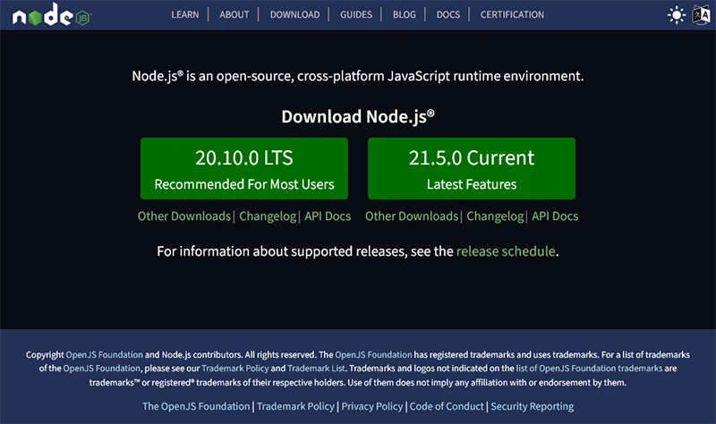Screen dimensions: 716x424
Task: Open the Code of Conduct footer link
Action: pos(447,406)
